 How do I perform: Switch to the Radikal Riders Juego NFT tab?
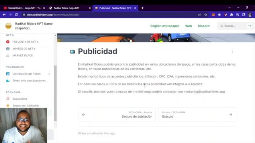pos(70,8)
